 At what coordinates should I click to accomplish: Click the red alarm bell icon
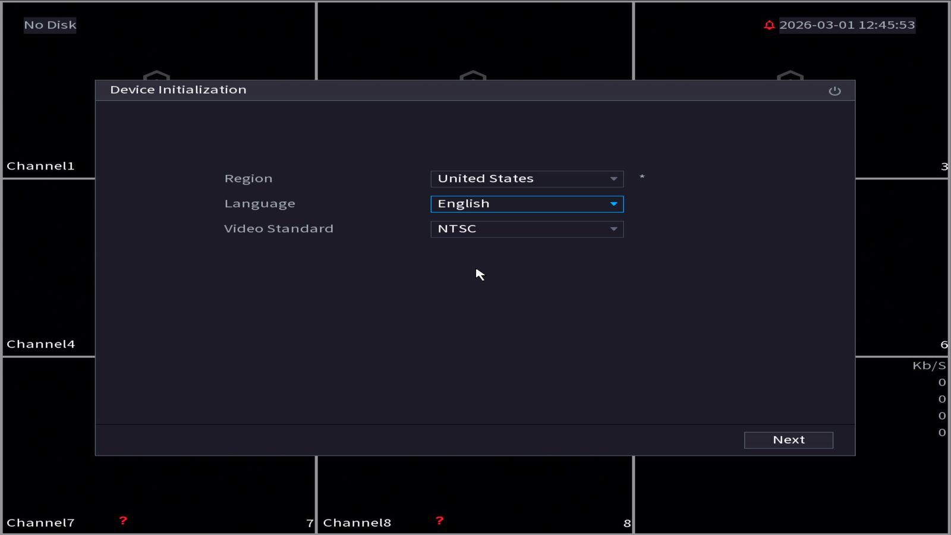(x=769, y=25)
